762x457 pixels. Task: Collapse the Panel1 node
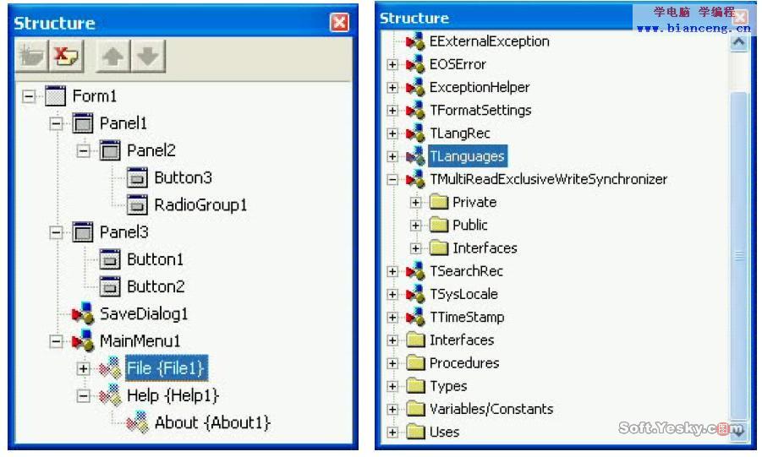click(56, 123)
